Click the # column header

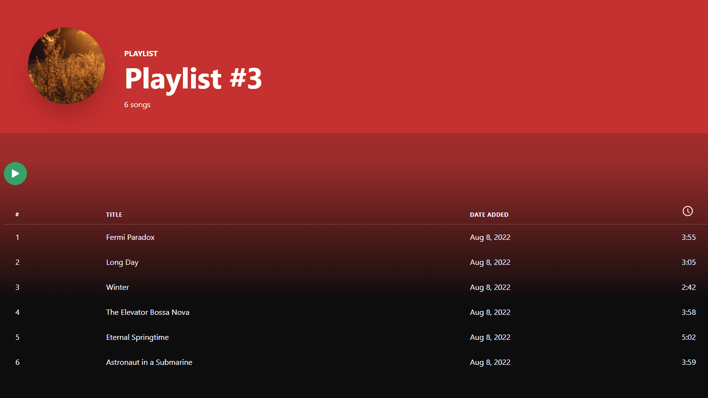pyautogui.click(x=17, y=215)
